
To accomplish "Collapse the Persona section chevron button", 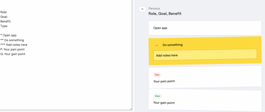I will point(142,9).
